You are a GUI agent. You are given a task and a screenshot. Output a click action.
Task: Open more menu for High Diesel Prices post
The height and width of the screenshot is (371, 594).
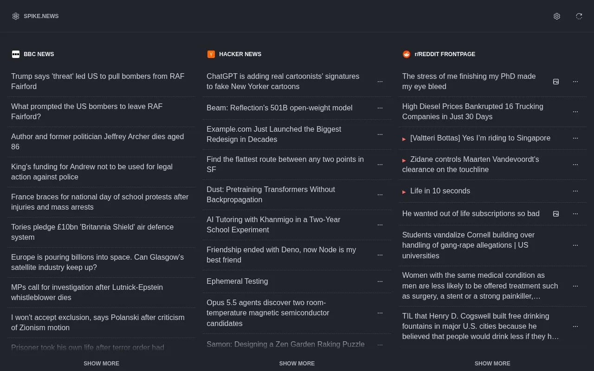click(575, 112)
